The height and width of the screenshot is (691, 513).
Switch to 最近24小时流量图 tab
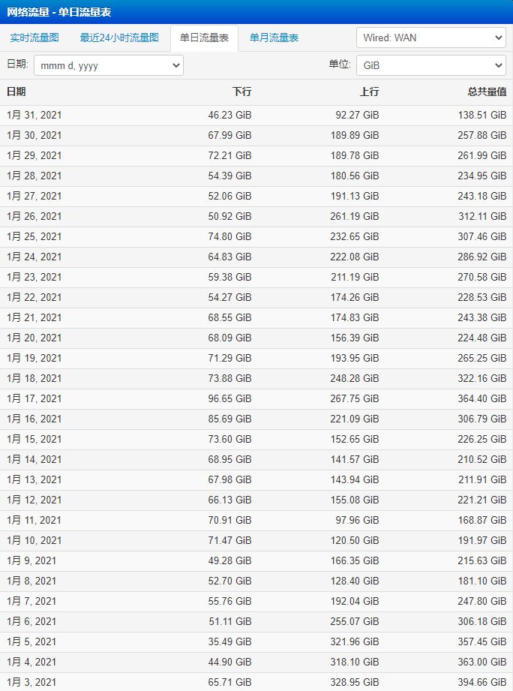119,38
